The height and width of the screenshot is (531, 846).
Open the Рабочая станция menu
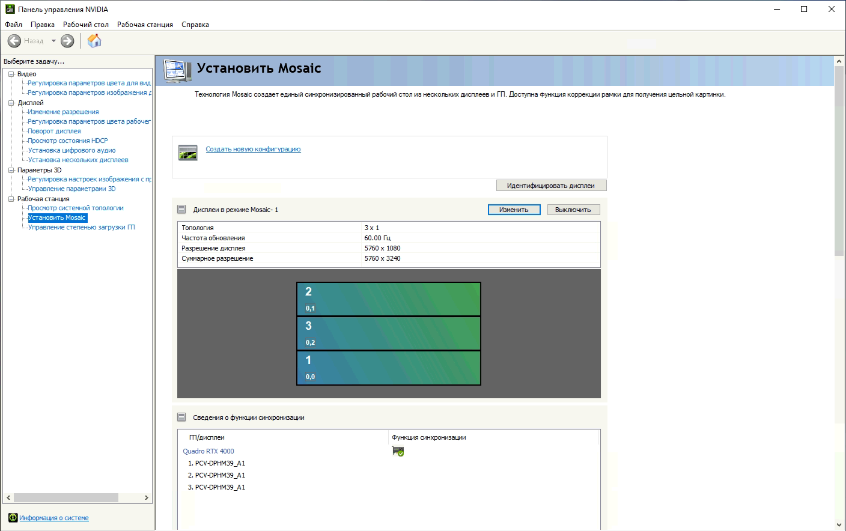[145, 25]
